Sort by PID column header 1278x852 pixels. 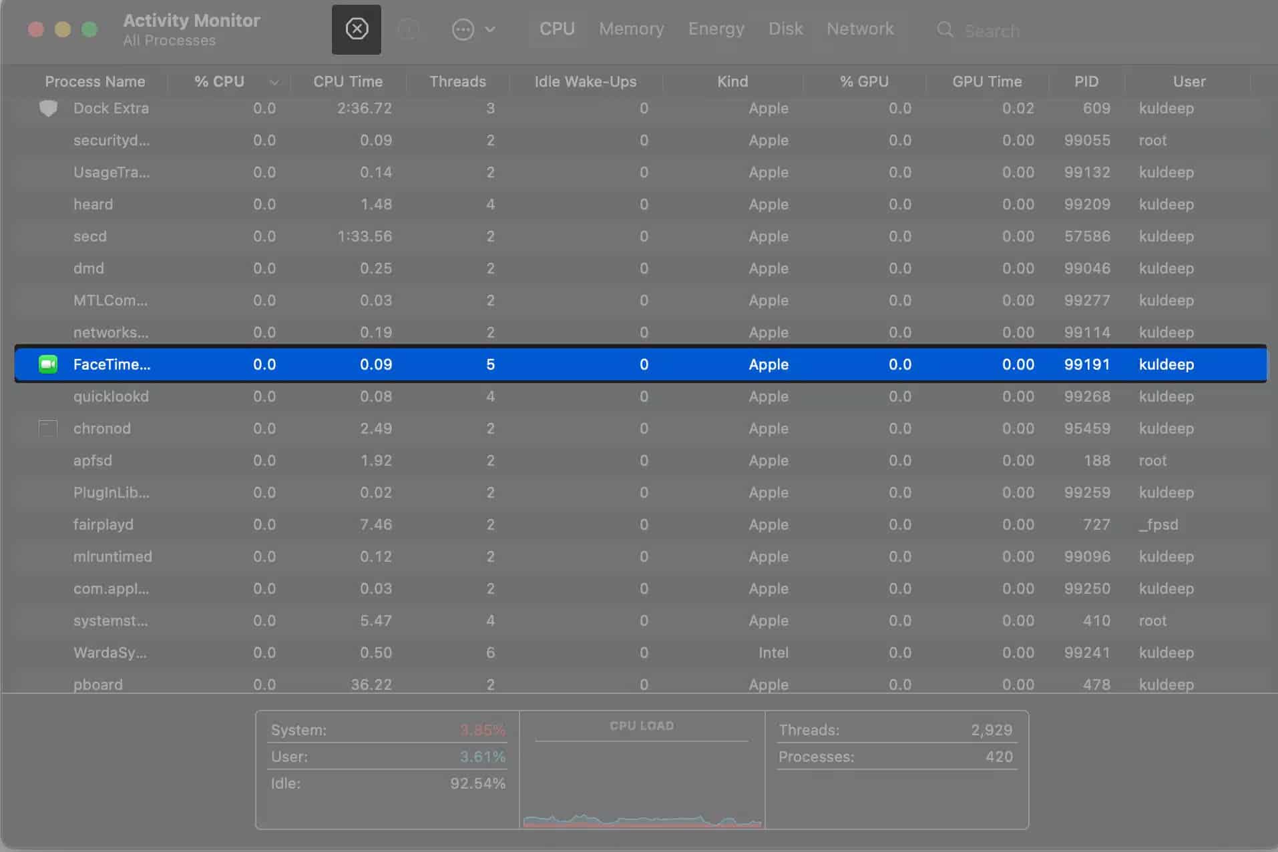(x=1086, y=81)
